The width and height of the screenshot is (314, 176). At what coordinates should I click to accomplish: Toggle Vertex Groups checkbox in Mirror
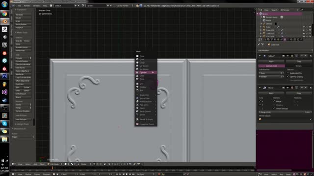274,109
